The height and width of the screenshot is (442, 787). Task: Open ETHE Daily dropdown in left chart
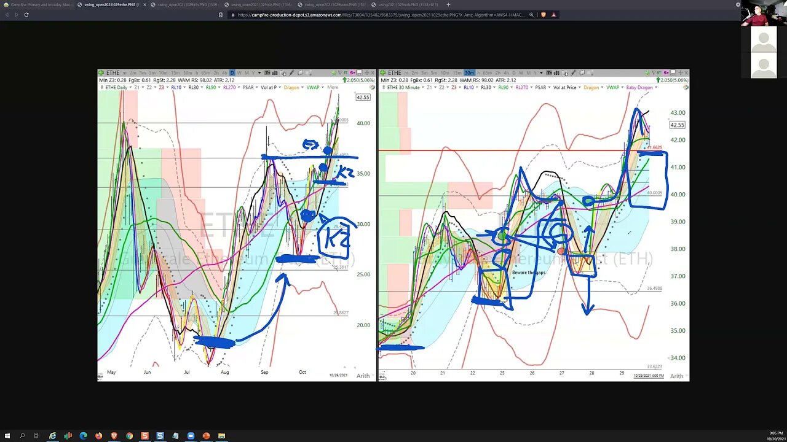pos(131,87)
